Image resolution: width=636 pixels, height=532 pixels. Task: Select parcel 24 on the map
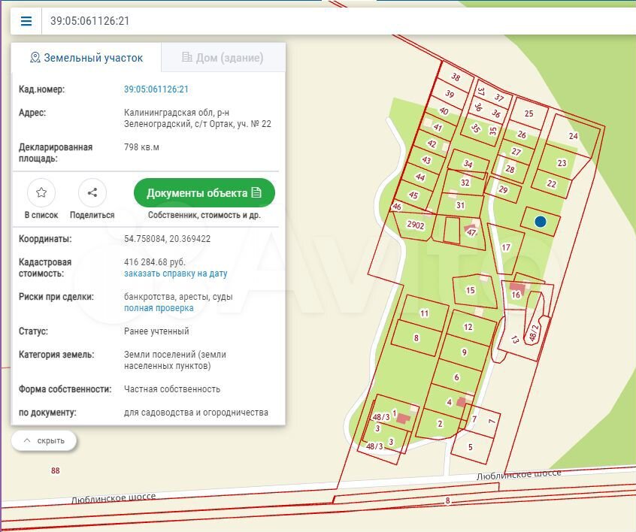click(x=574, y=136)
